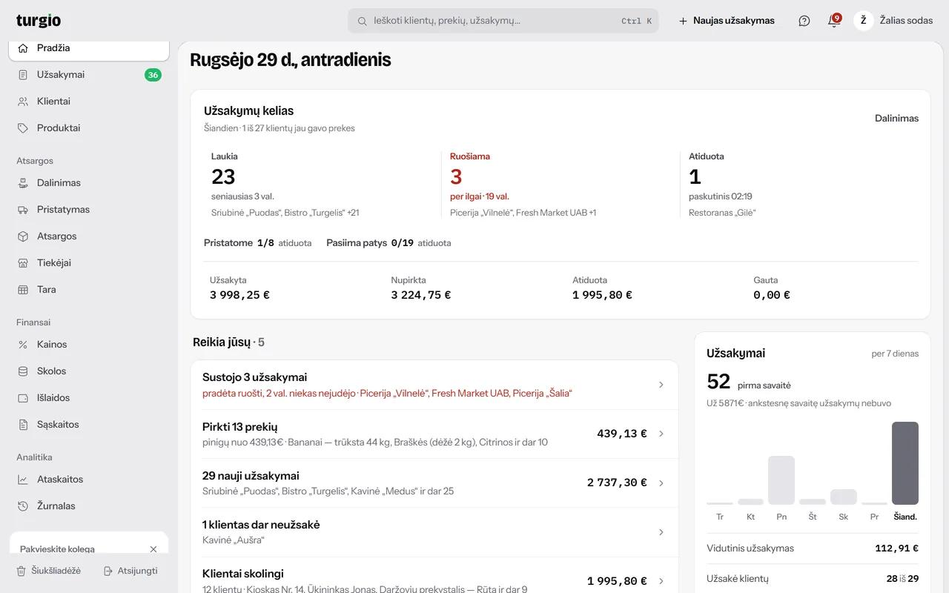The width and height of the screenshot is (949, 593).
Task: Click the Atiduota 1 status card
Action: coord(799,185)
